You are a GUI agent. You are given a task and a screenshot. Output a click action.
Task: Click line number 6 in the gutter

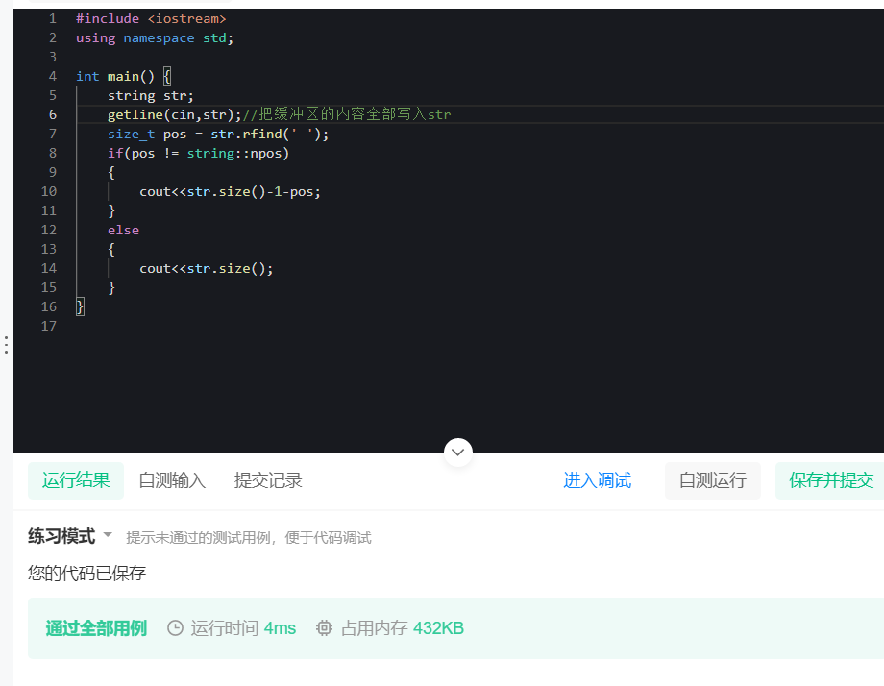[53, 114]
